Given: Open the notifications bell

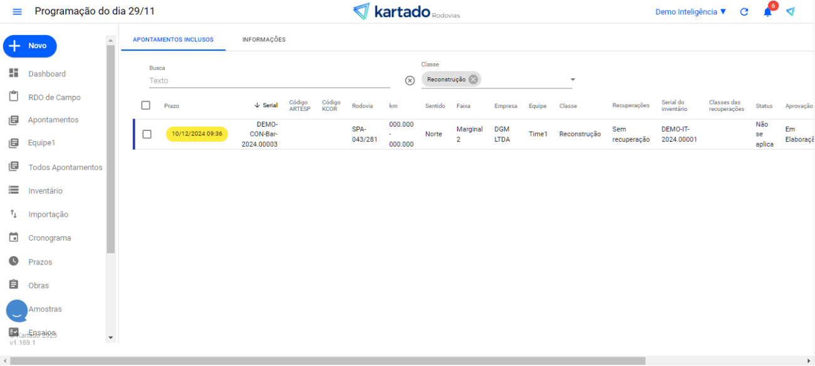Looking at the screenshot, I should (767, 12).
